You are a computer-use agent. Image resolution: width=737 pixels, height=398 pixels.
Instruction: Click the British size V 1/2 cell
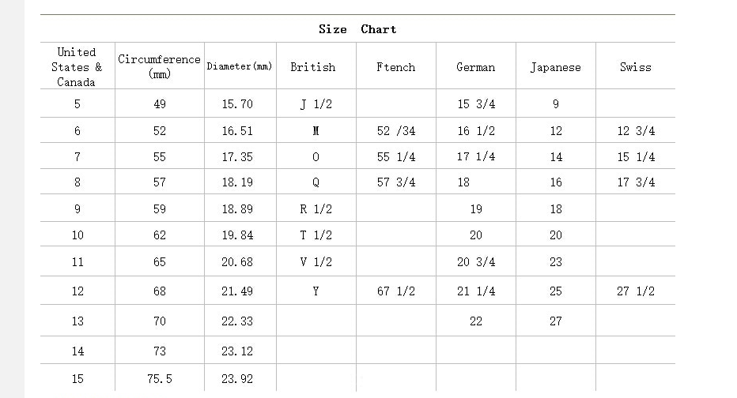(316, 262)
